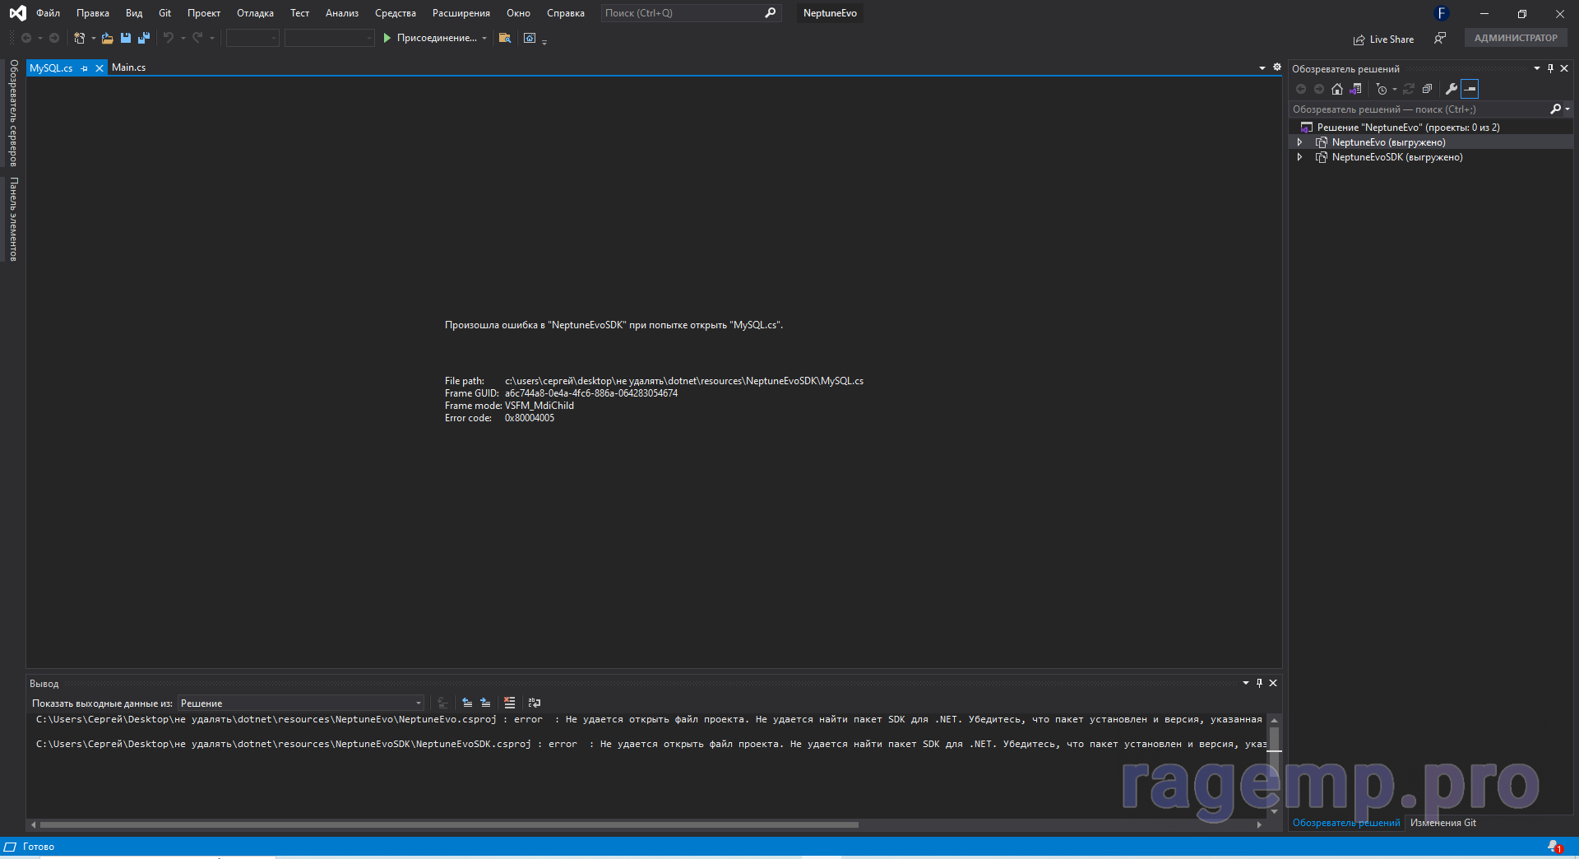Image resolution: width=1579 pixels, height=859 pixels.
Task: Click the Home icon in Solution Explorer
Action: 1337,89
